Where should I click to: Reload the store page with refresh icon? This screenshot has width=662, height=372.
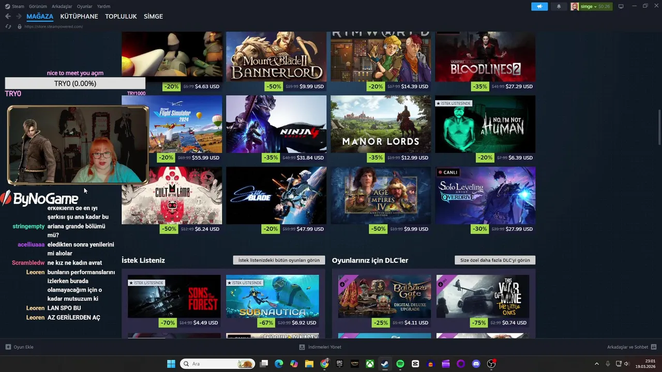pyautogui.click(x=8, y=26)
